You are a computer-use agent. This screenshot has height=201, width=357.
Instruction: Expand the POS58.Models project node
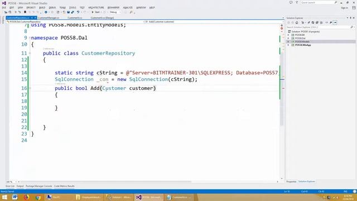coord(288,42)
